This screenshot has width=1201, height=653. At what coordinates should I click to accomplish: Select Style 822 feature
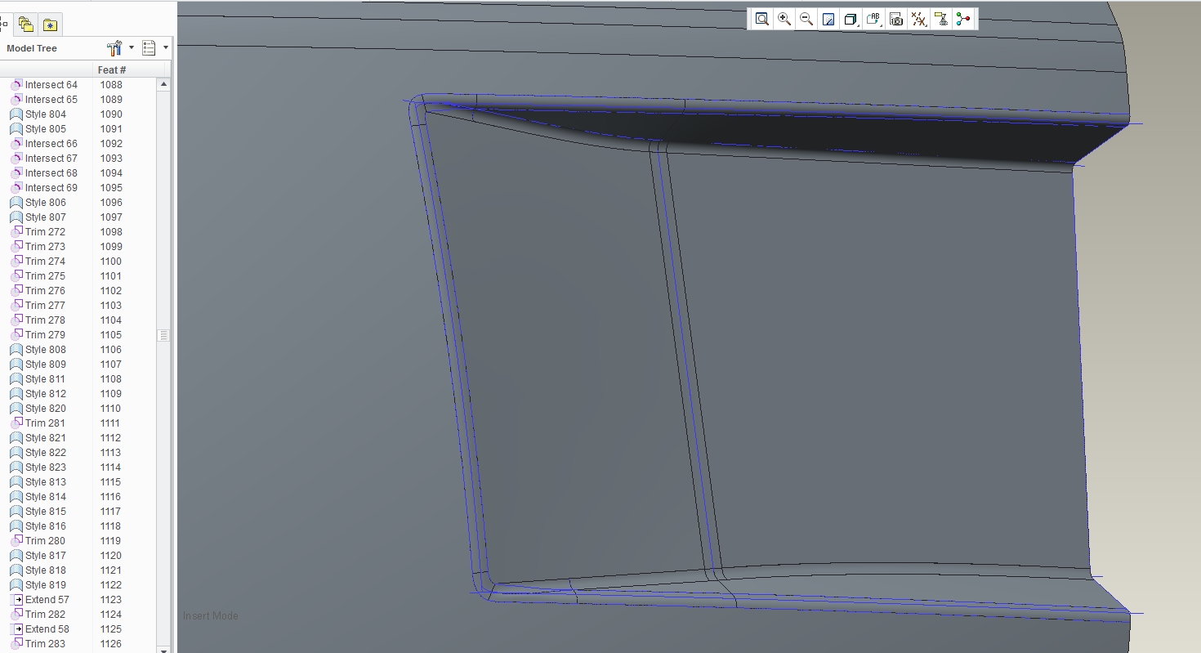click(46, 453)
